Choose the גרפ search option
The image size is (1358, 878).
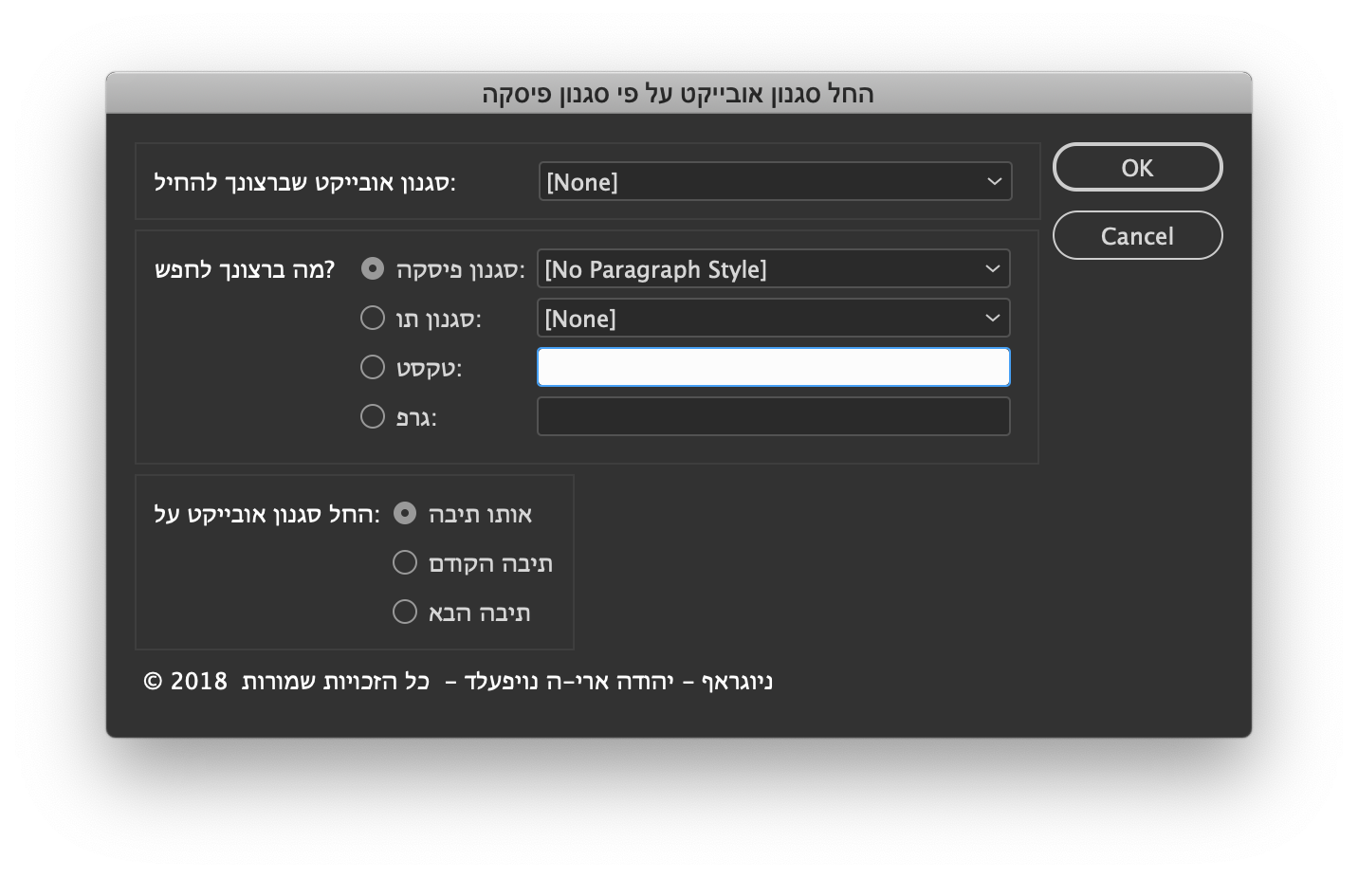pyautogui.click(x=373, y=416)
